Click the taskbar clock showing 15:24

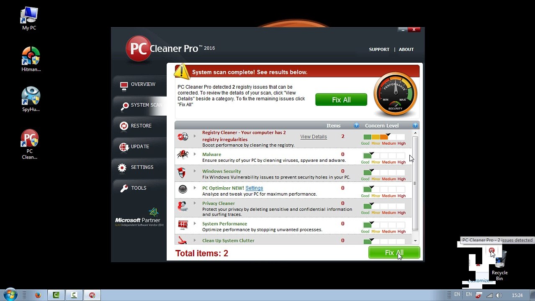tap(517, 295)
